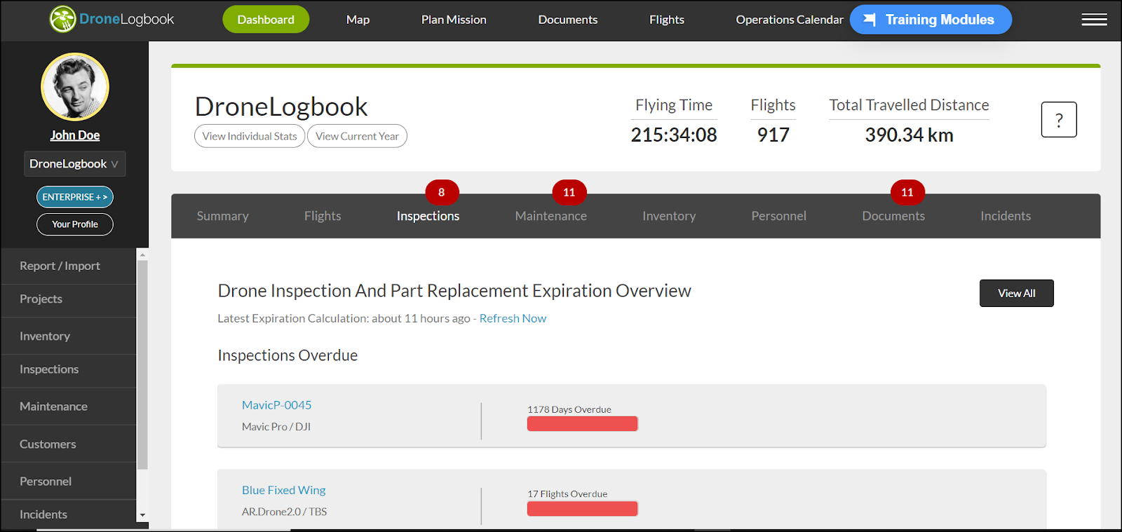This screenshot has height=532, width=1122.
Task: Open Report / Import in sidebar
Action: [x=69, y=266]
